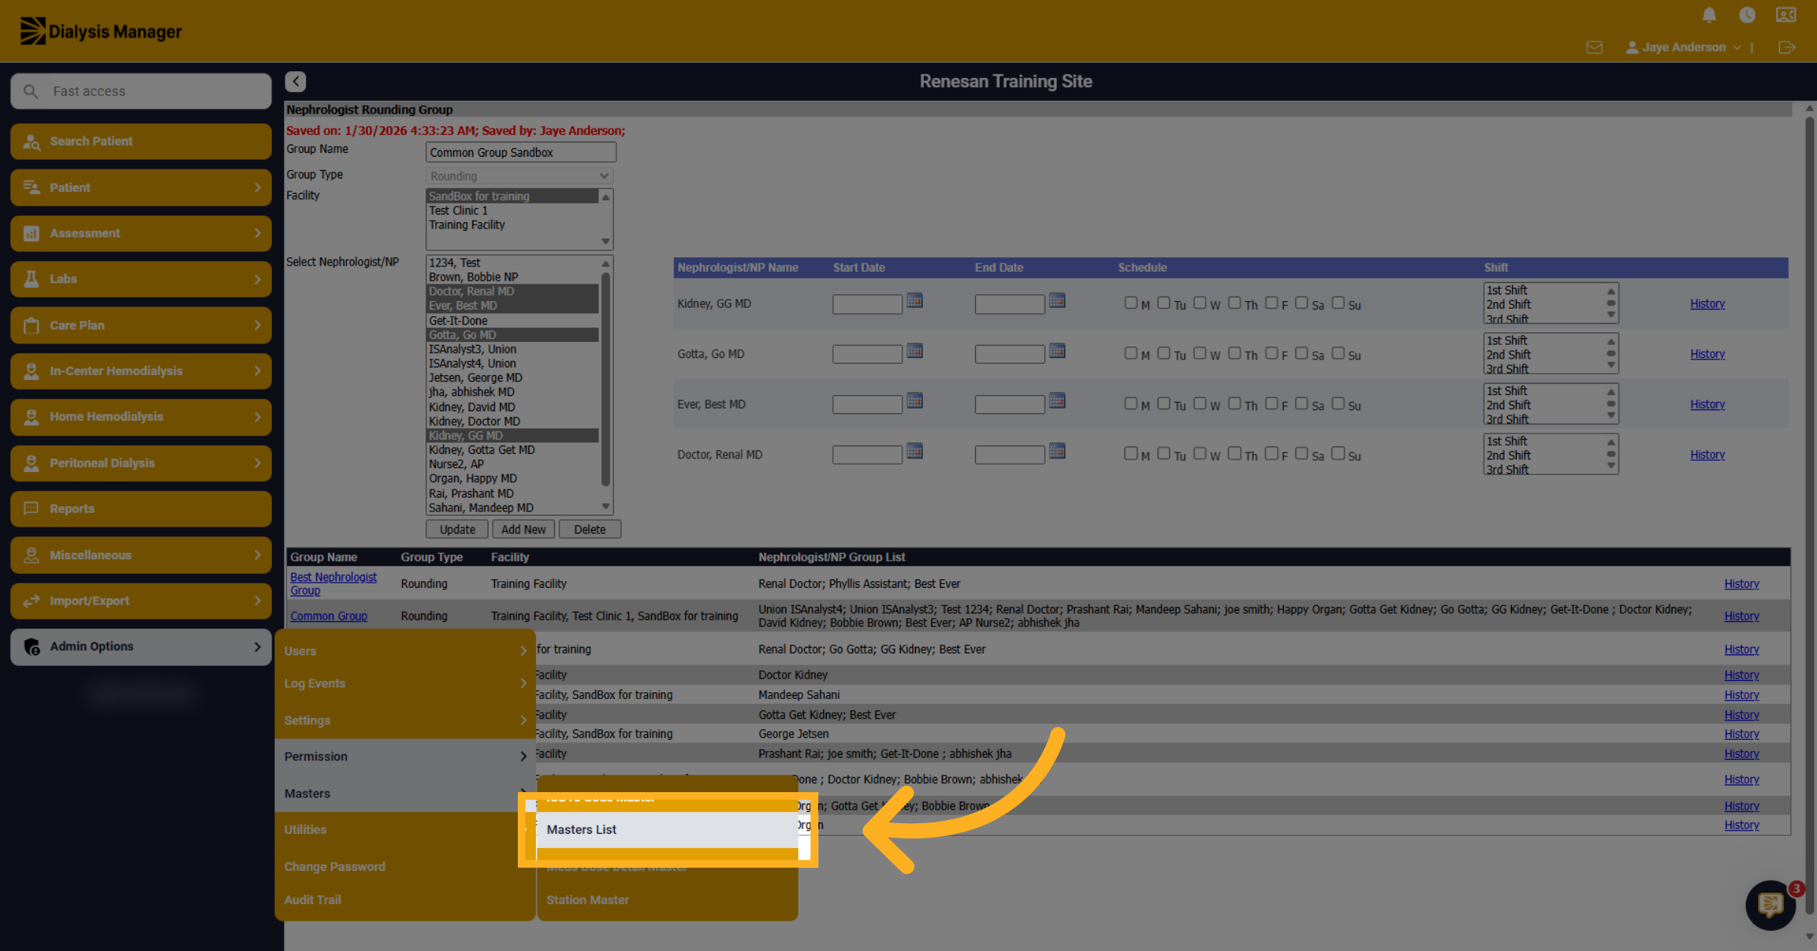
Task: Open calendar for Doctor, Renal MD start date
Action: [915, 452]
